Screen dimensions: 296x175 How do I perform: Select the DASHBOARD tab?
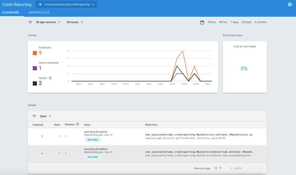click(x=11, y=12)
